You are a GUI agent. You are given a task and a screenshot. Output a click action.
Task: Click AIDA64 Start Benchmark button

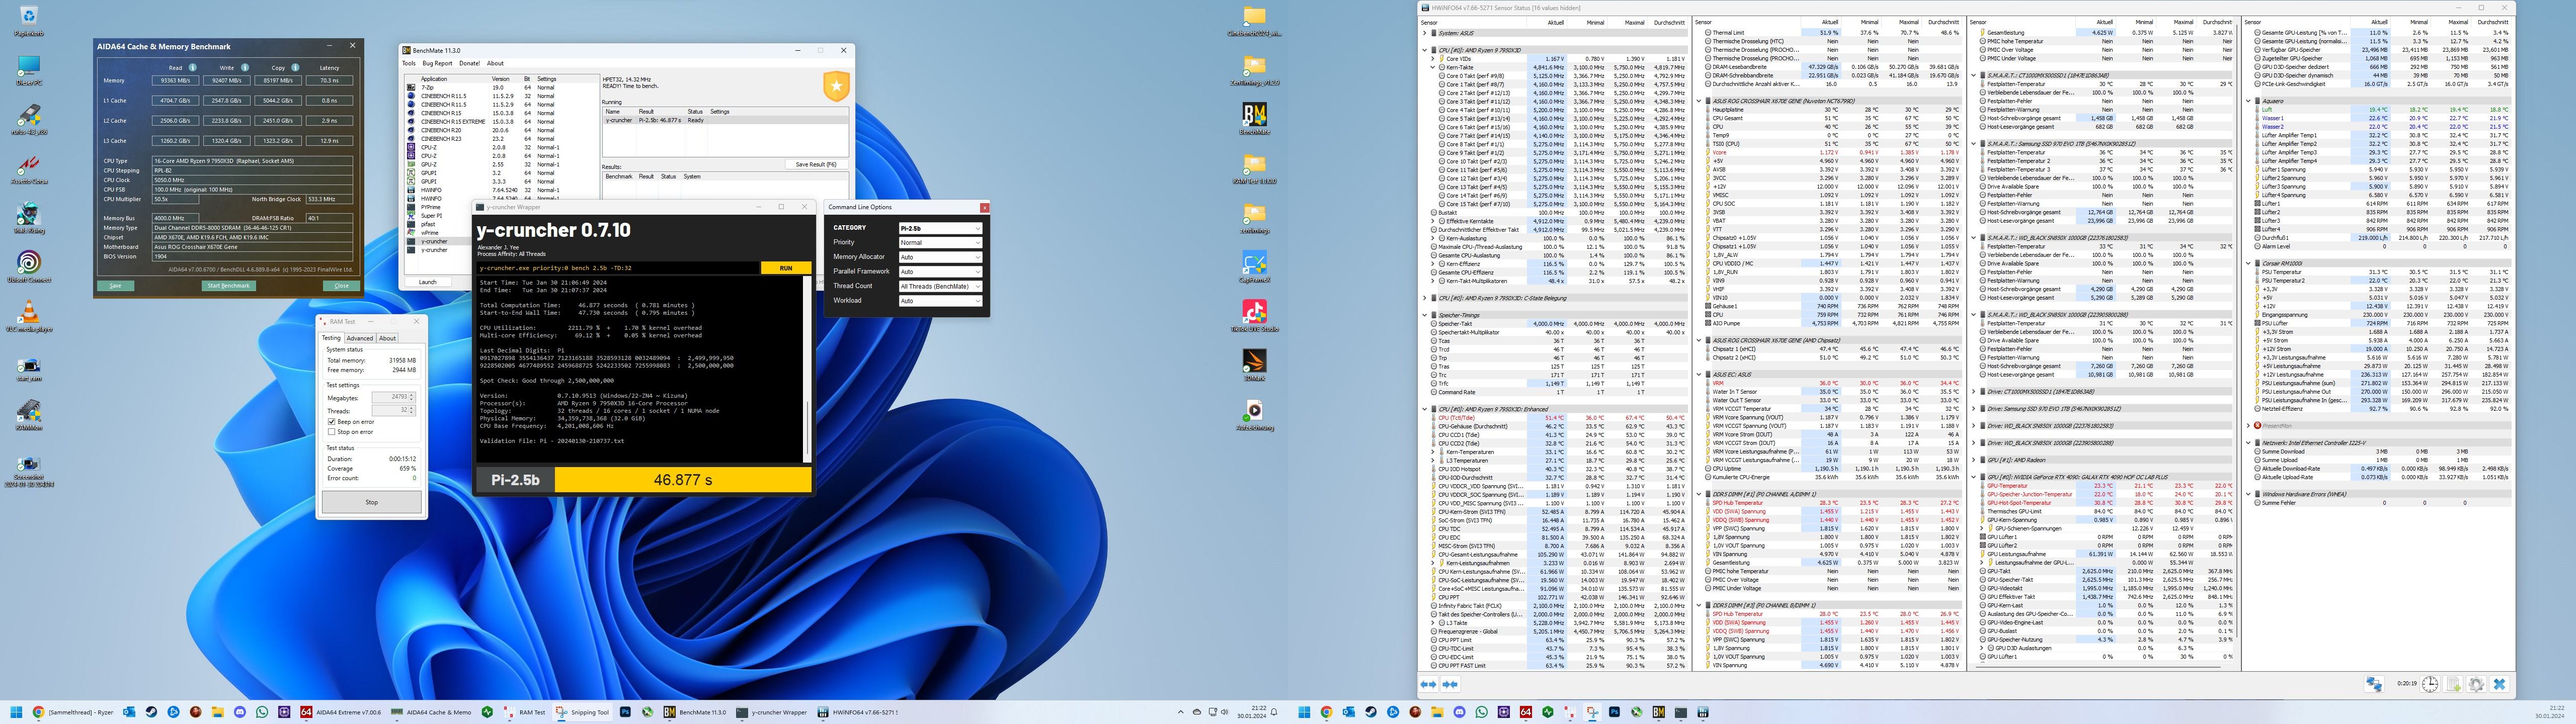tap(228, 286)
